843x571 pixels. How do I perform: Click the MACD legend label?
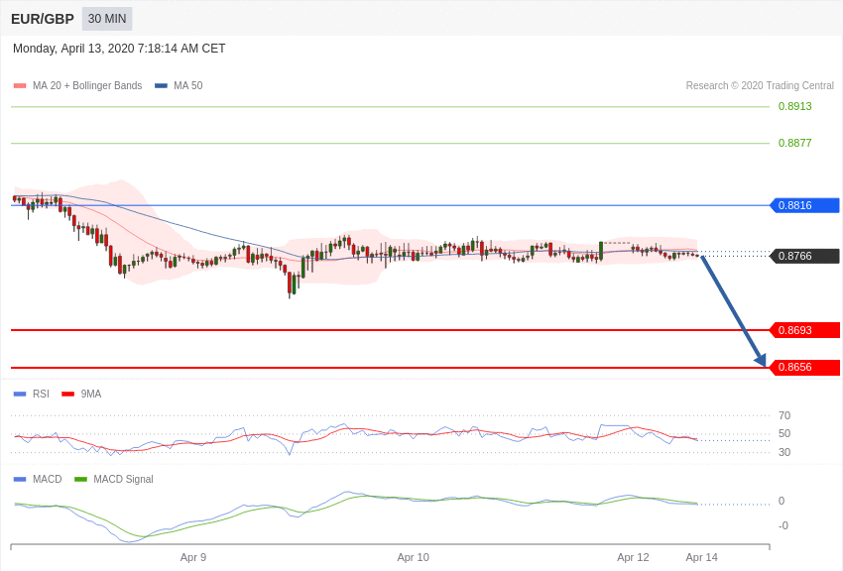(47, 479)
